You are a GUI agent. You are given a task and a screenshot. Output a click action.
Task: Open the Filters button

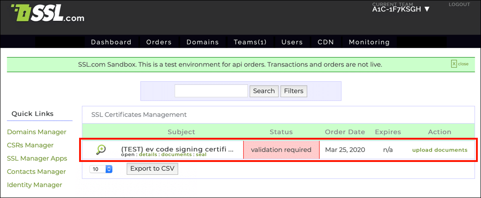(x=294, y=91)
